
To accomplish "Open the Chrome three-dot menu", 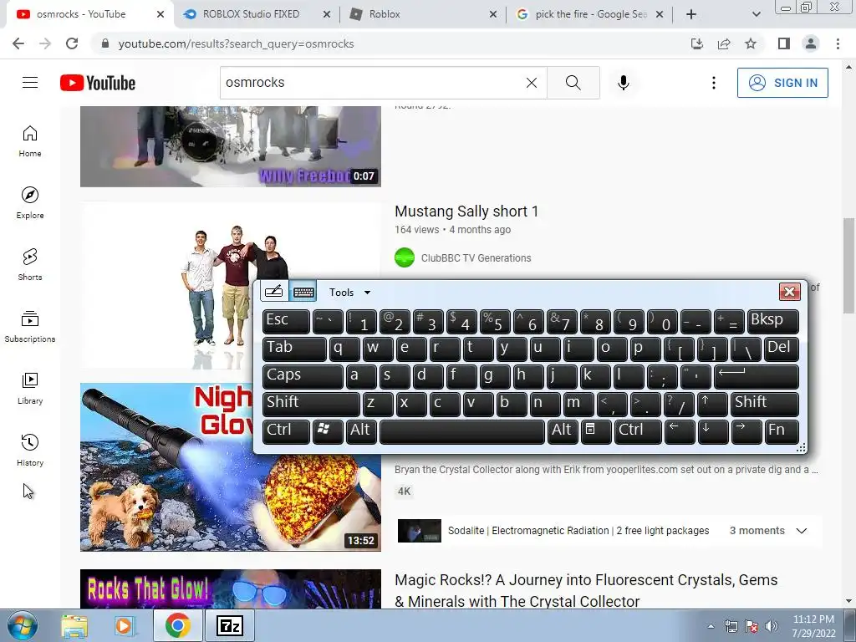I will pos(838,43).
